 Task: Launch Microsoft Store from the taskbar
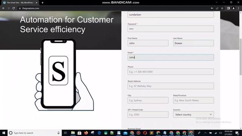[79, 133]
